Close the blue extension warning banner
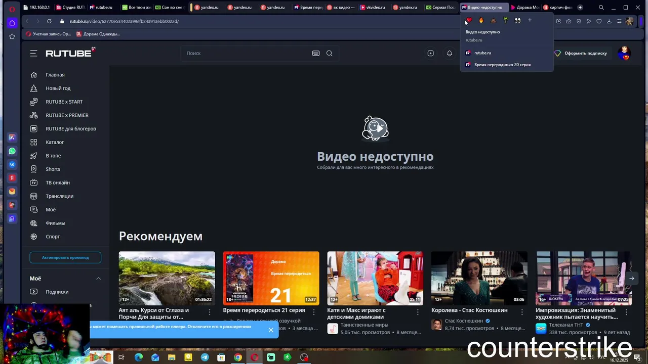 click(271, 330)
